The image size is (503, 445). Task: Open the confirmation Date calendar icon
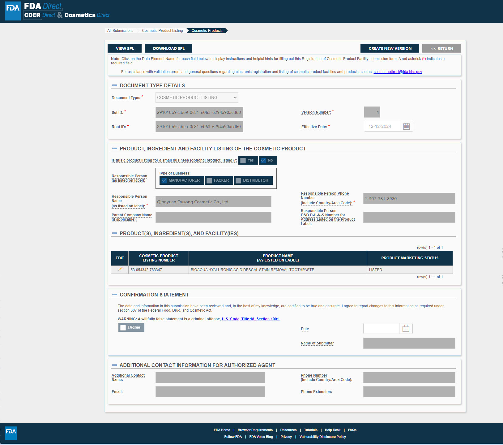406,329
